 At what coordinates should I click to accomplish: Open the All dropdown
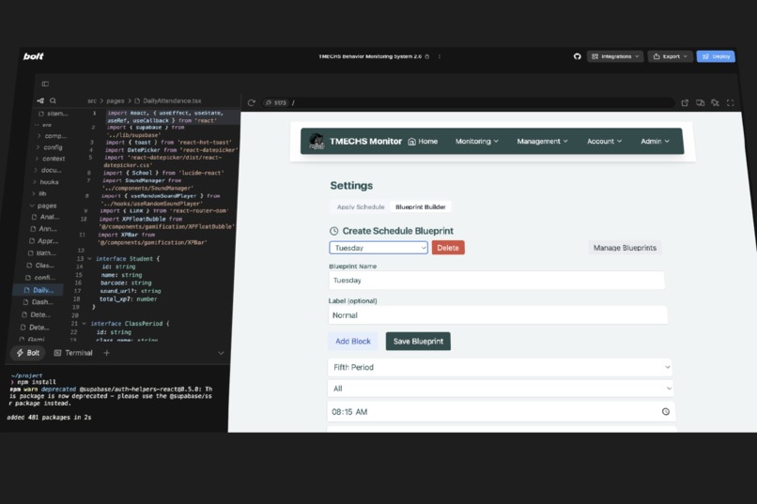point(501,389)
